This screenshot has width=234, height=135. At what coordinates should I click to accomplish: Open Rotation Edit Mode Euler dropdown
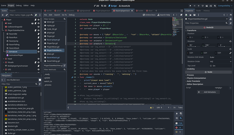pos(220,57)
